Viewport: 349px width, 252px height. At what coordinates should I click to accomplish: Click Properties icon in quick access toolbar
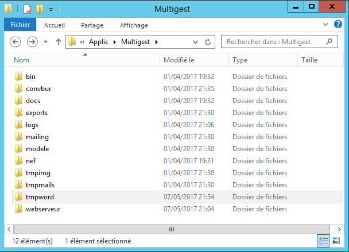[27, 9]
